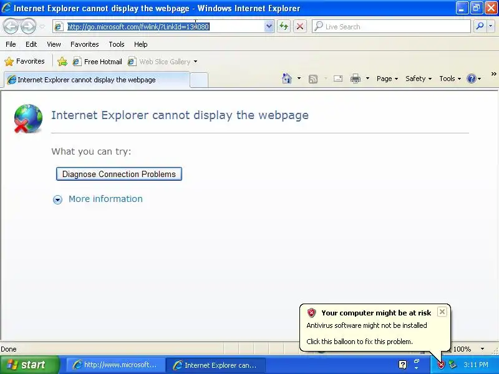This screenshot has width=499, height=374.
Task: Click the green Refresh arrows button
Action: point(284,26)
